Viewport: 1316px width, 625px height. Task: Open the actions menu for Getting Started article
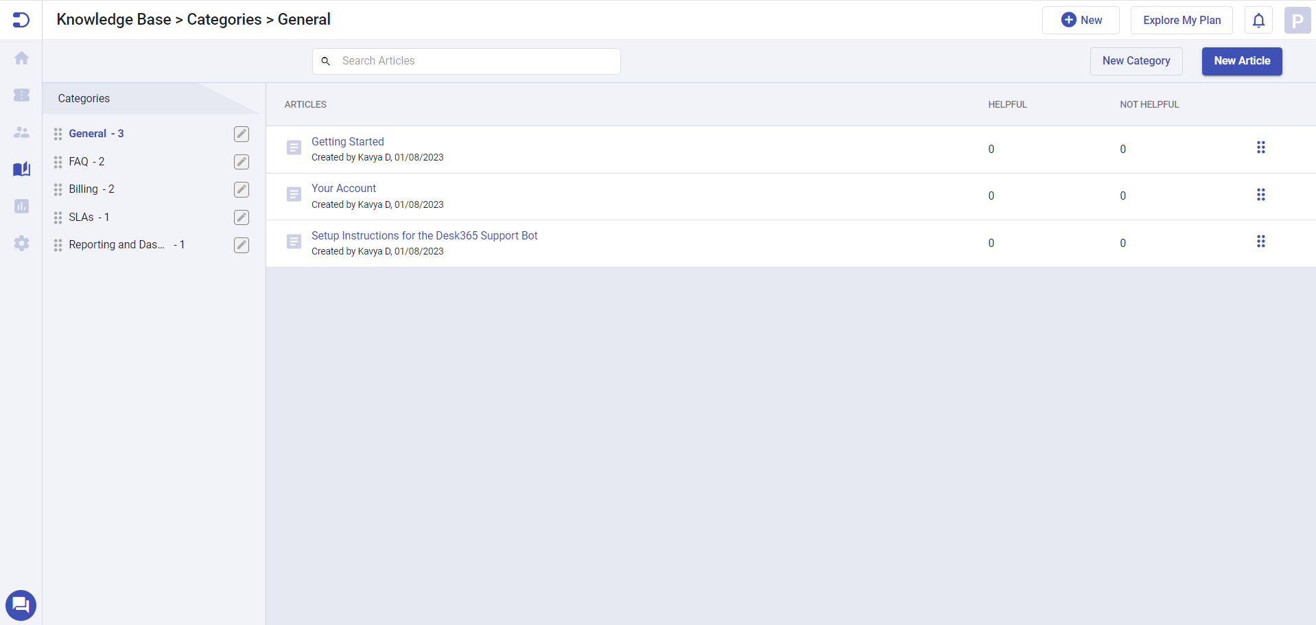pyautogui.click(x=1262, y=147)
